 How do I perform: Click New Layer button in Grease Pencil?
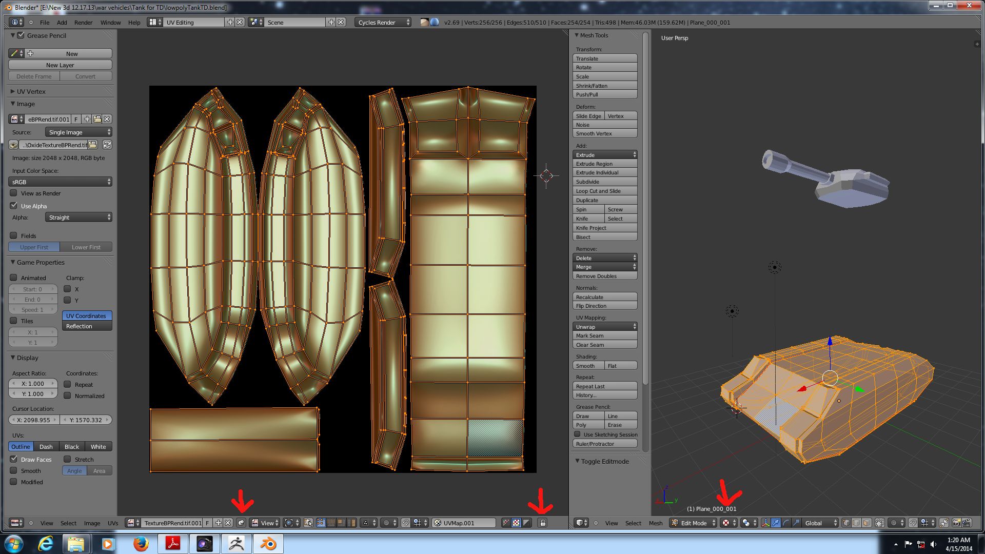pyautogui.click(x=60, y=65)
